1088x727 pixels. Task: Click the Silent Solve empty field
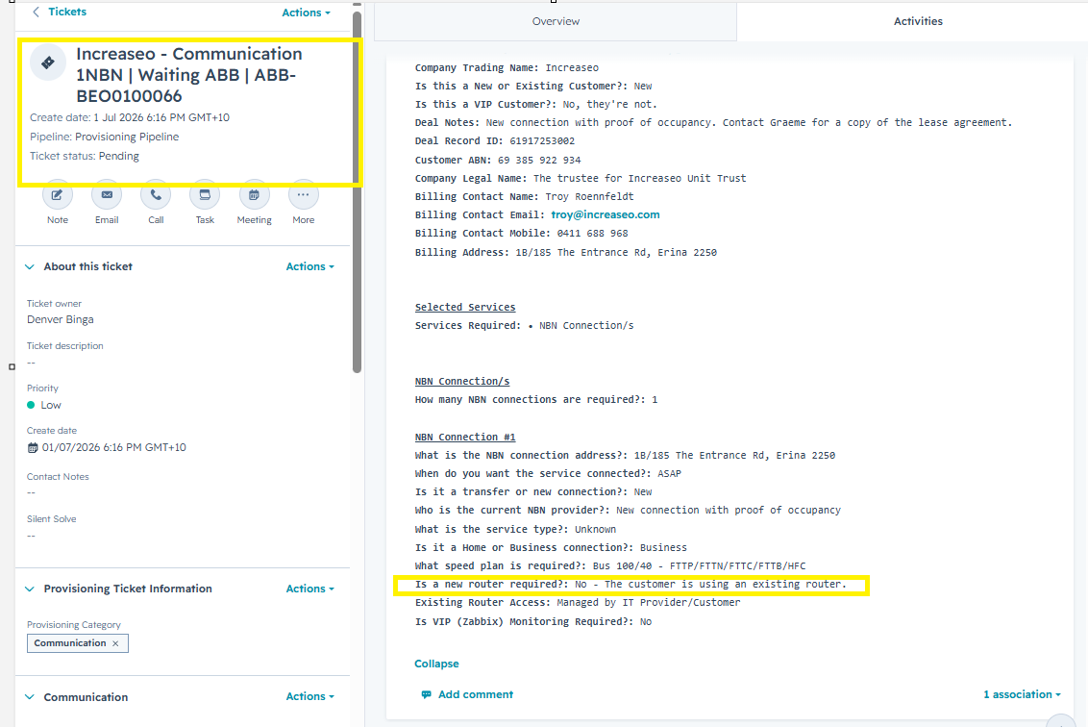pos(31,536)
